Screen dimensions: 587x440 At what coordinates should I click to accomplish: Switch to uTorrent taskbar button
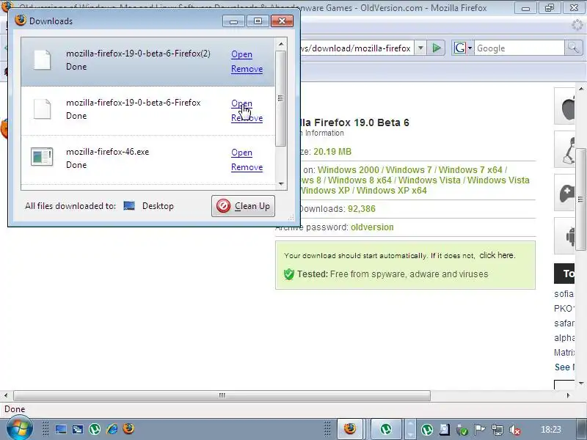pyautogui.click(x=386, y=429)
